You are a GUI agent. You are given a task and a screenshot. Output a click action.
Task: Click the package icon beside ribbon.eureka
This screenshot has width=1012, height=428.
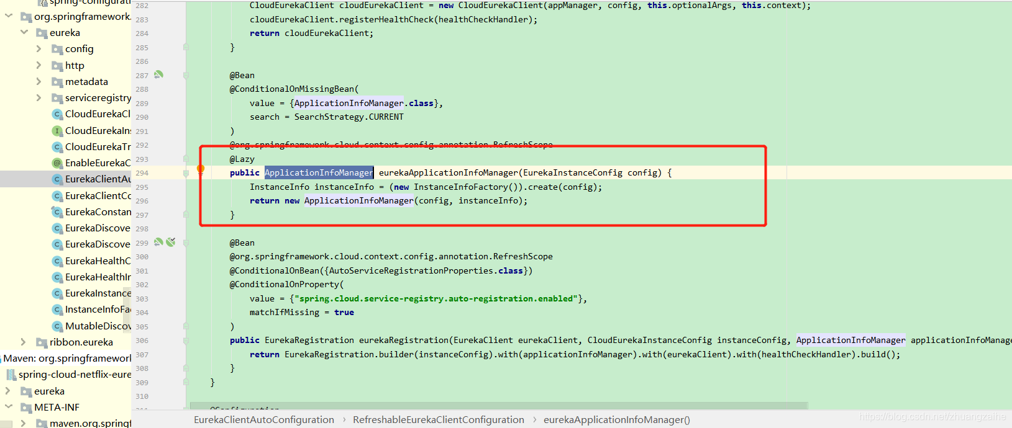click(42, 342)
